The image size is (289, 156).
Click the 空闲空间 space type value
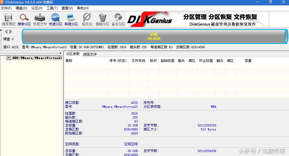click(131, 144)
